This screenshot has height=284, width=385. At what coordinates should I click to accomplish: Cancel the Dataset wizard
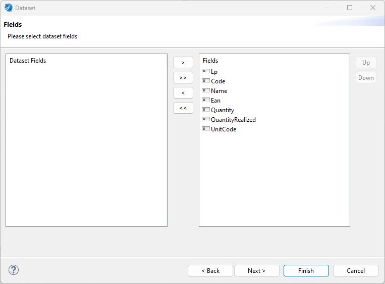pos(355,271)
